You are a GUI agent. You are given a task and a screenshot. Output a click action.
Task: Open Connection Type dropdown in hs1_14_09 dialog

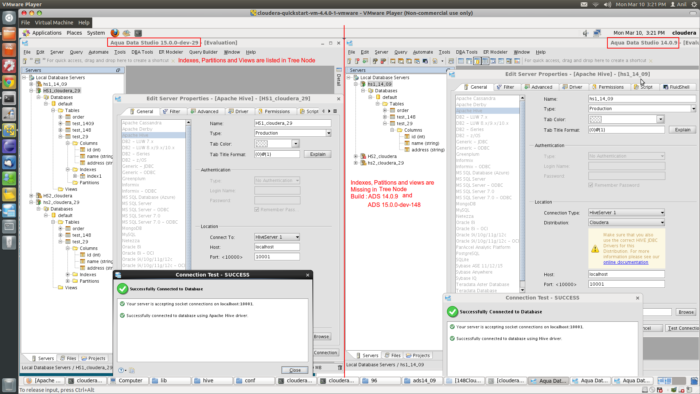[x=626, y=213]
